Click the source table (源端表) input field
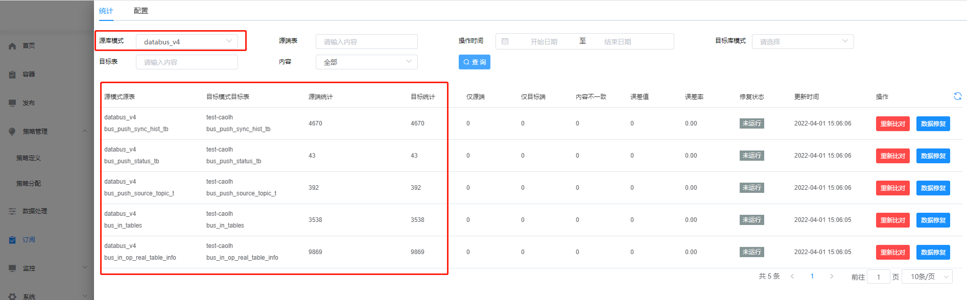Image resolution: width=967 pixels, height=300 pixels. pos(366,41)
